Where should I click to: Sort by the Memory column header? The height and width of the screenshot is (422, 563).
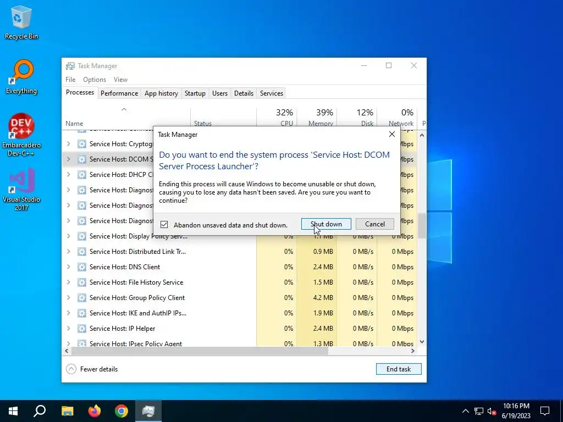click(317, 117)
